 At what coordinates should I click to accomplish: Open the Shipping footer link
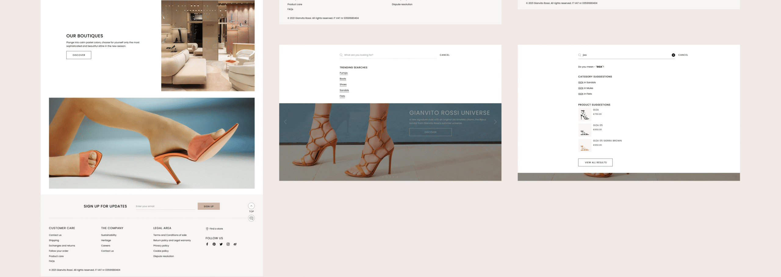(x=54, y=240)
